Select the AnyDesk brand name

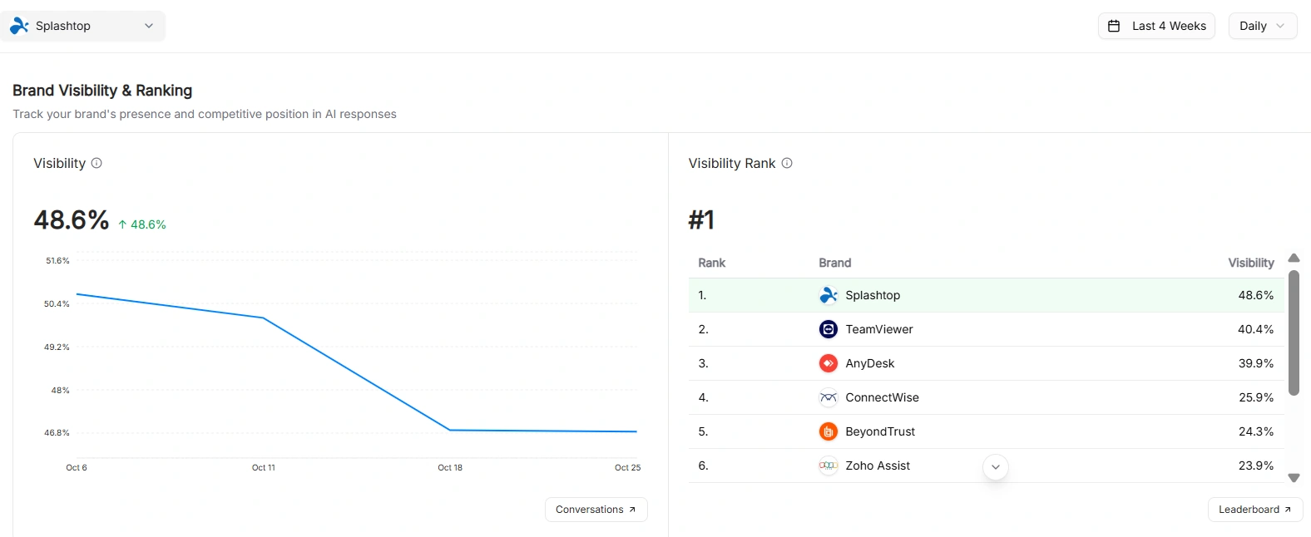point(870,363)
